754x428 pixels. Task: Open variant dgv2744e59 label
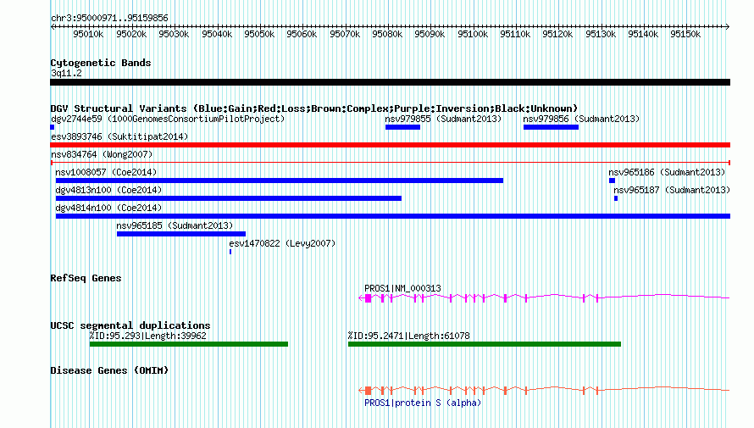pyautogui.click(x=168, y=119)
